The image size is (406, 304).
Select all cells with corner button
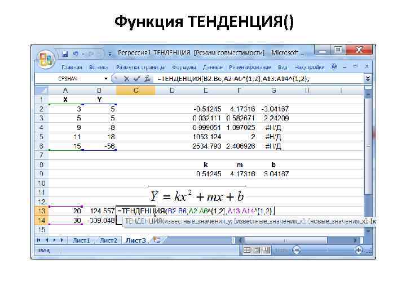(x=42, y=91)
